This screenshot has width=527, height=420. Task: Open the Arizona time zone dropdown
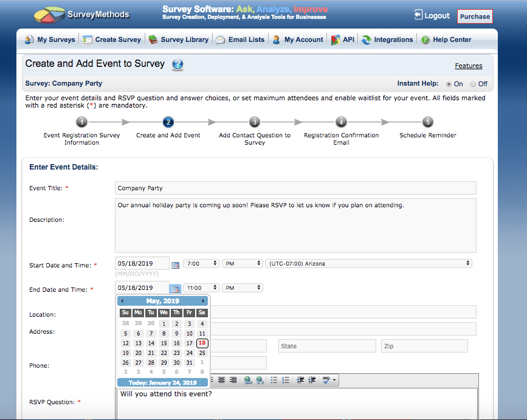coord(369,263)
